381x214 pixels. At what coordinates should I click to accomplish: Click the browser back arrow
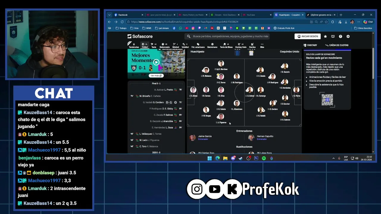pyautogui.click(x=109, y=22)
